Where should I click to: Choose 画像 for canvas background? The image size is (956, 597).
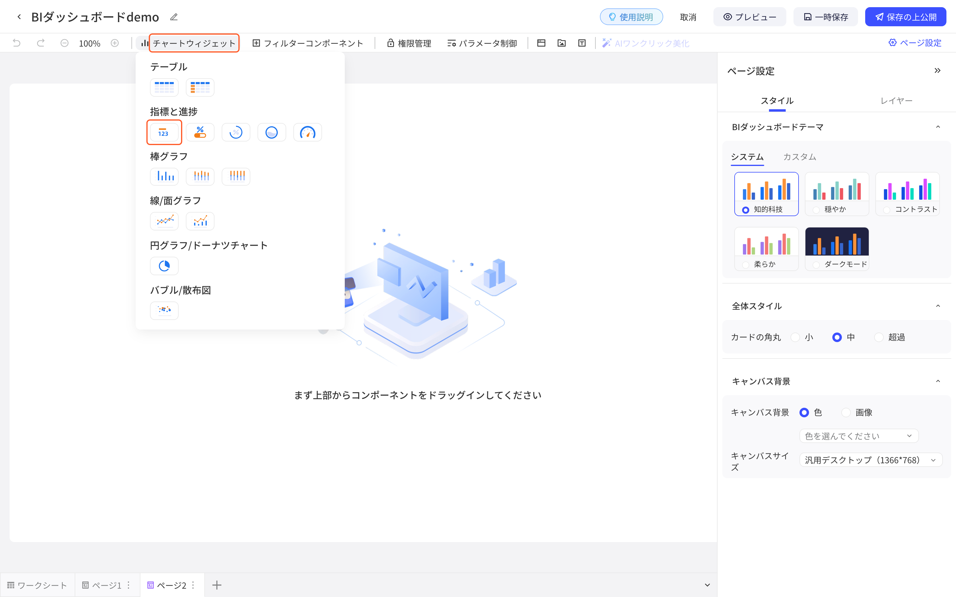tap(846, 412)
